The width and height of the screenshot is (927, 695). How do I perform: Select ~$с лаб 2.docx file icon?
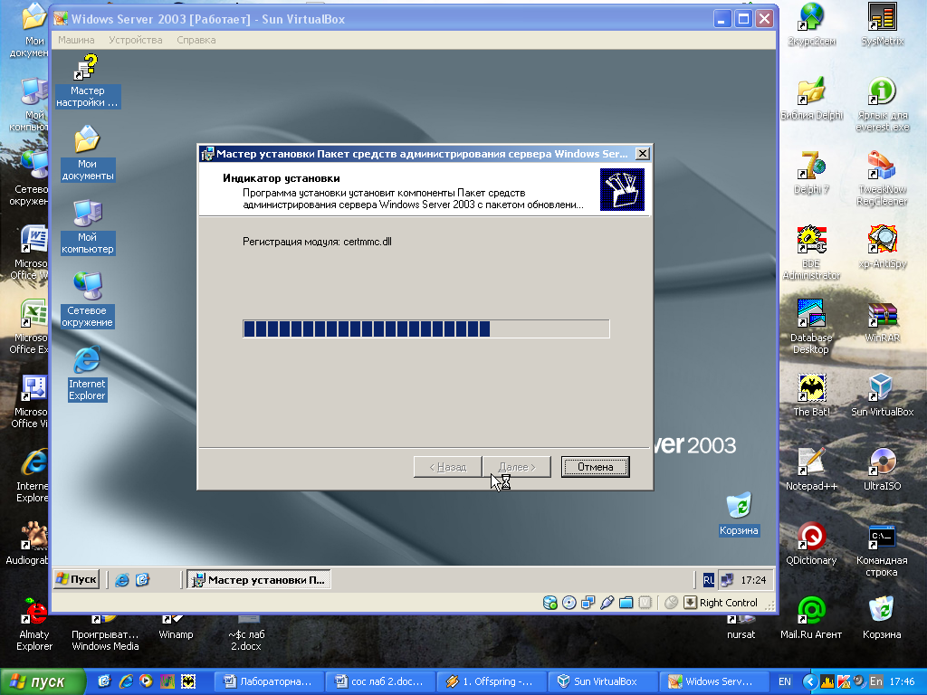point(246,633)
